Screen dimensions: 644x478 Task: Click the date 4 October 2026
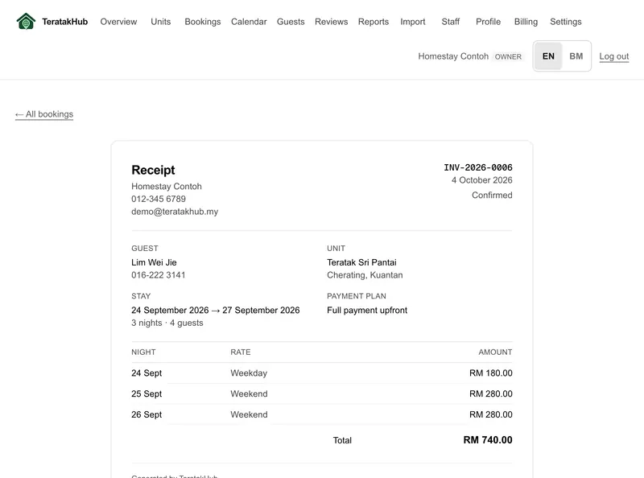click(482, 180)
